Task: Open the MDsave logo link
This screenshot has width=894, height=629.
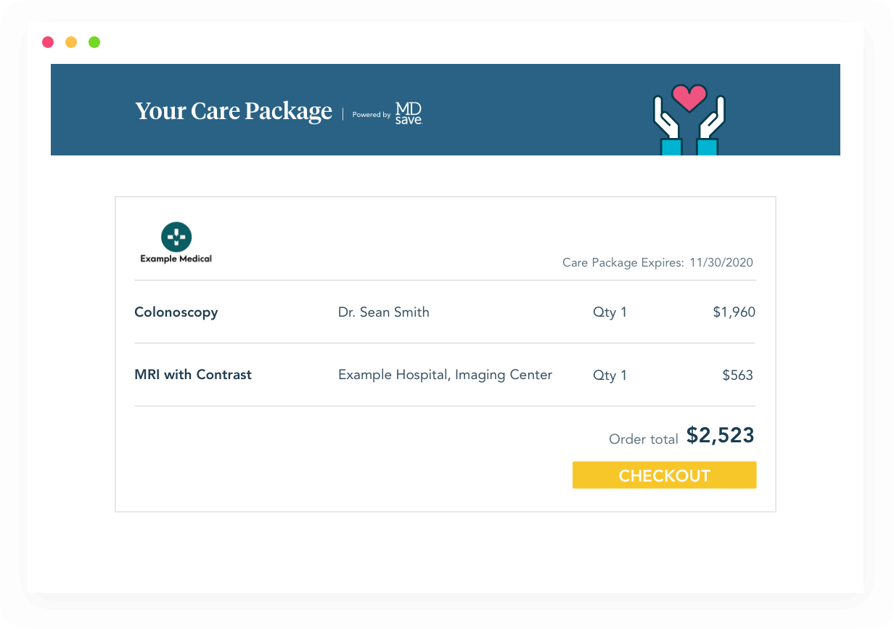Action: 408,114
